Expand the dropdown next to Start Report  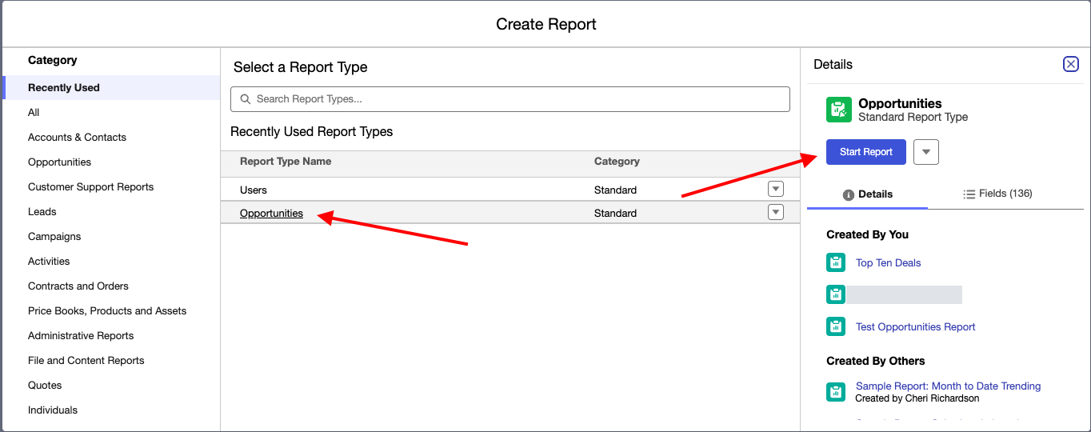point(926,152)
